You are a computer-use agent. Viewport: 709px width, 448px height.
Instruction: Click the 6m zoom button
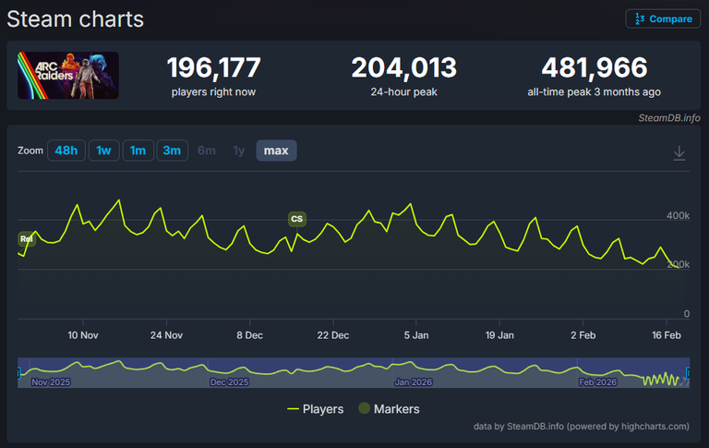pos(207,151)
